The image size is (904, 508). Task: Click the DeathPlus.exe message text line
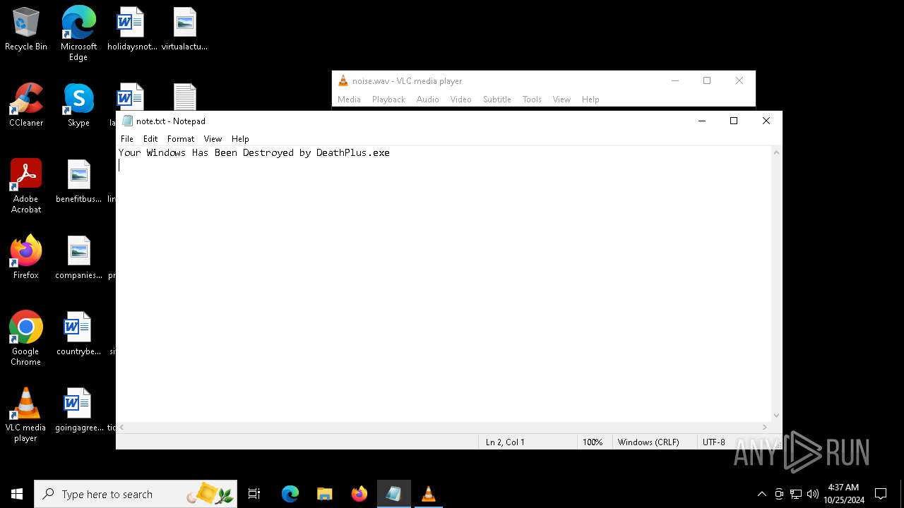(254, 152)
